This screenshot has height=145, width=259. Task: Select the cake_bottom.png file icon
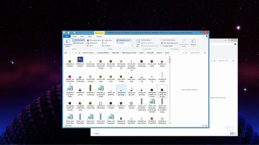click(x=121, y=77)
